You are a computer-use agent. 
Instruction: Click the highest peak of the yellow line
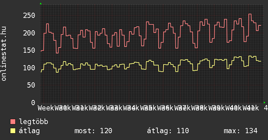point(250,56)
